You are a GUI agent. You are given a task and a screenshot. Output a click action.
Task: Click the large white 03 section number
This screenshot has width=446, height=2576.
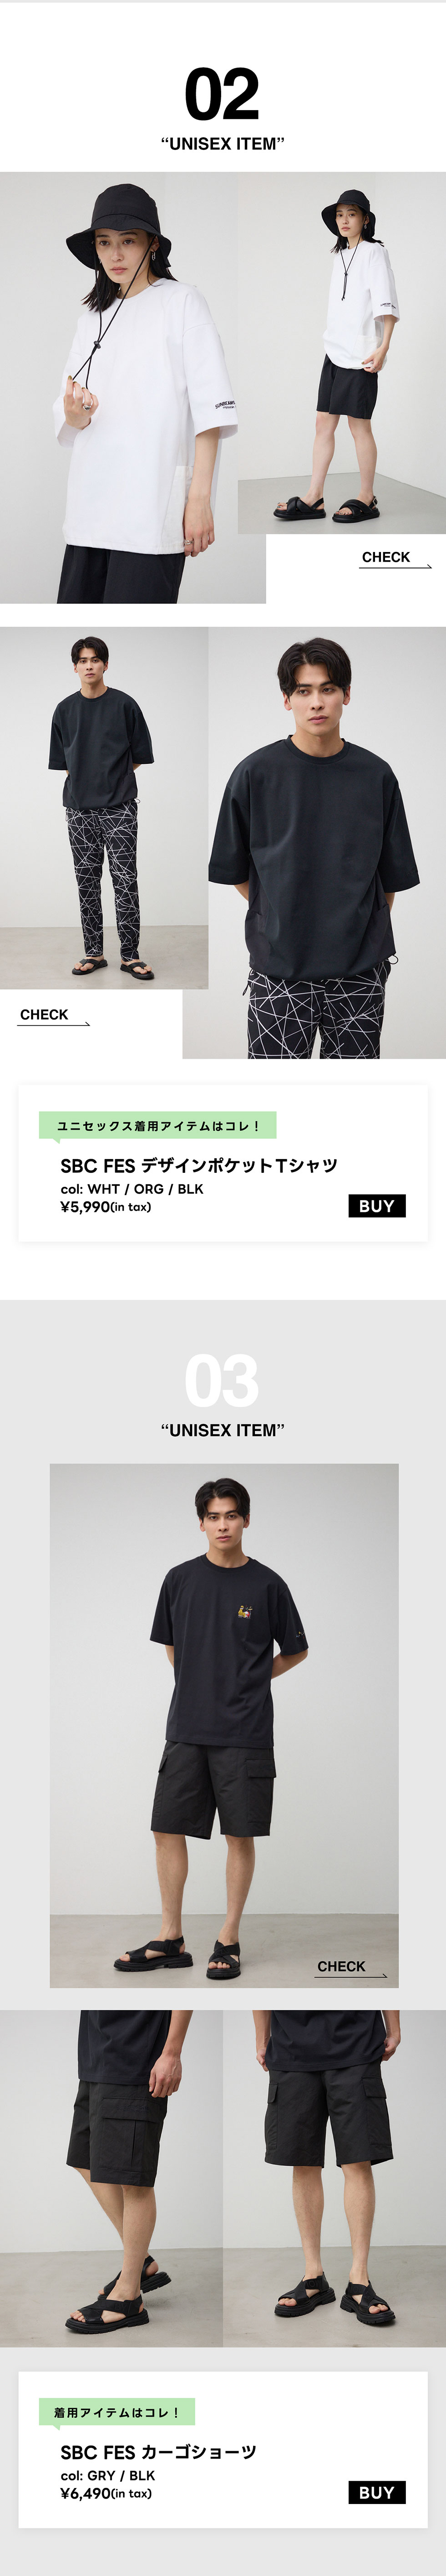click(222, 1382)
